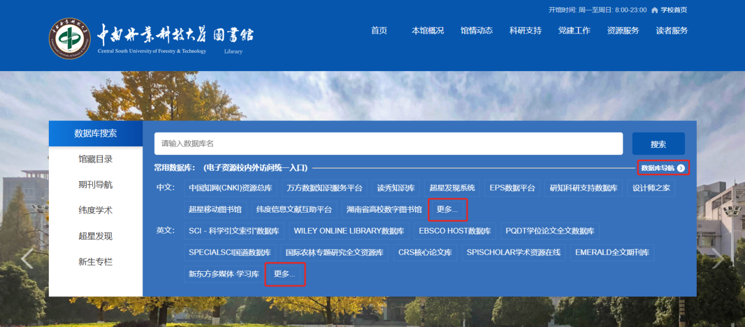Select the 期刊导航 tab
The width and height of the screenshot is (745, 327).
pyautogui.click(x=95, y=185)
